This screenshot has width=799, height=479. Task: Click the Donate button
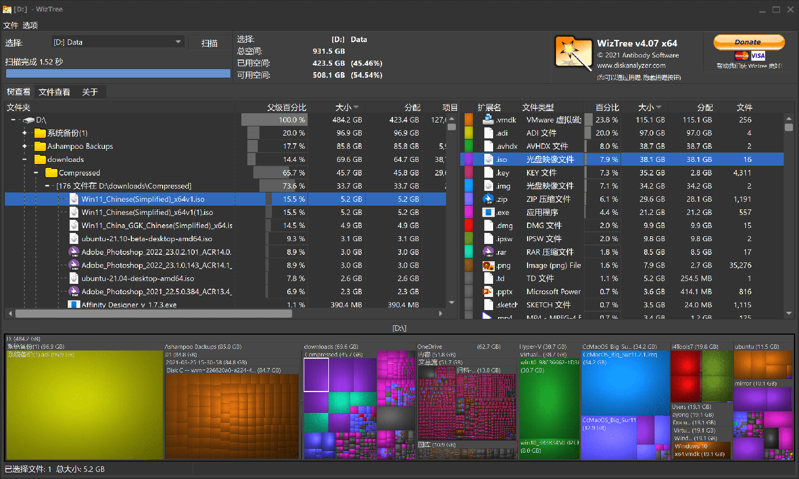point(749,42)
